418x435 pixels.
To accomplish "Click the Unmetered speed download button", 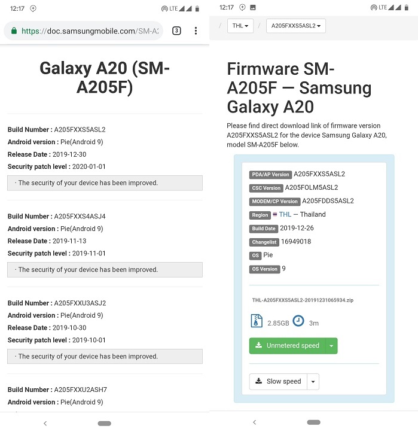I will coord(288,346).
